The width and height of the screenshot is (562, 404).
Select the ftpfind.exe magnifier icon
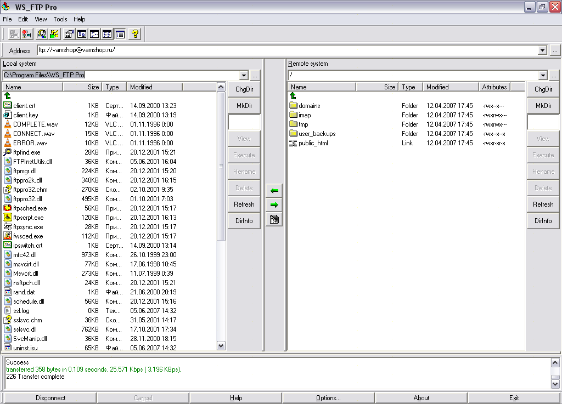coord(8,152)
